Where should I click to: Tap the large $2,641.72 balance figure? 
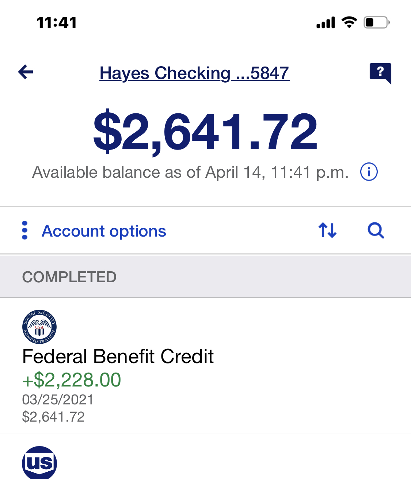click(x=205, y=132)
